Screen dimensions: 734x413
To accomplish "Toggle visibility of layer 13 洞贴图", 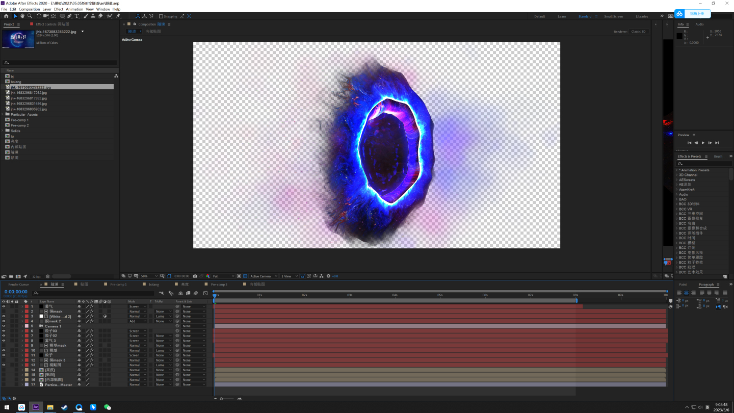I will [4, 365].
